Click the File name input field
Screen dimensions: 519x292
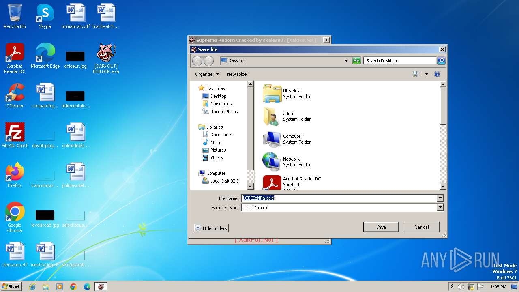coord(339,198)
